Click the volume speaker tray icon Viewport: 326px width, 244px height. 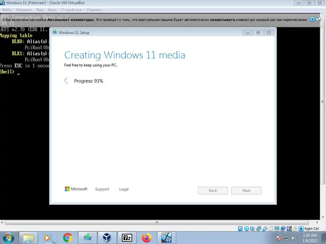pyautogui.click(x=294, y=238)
